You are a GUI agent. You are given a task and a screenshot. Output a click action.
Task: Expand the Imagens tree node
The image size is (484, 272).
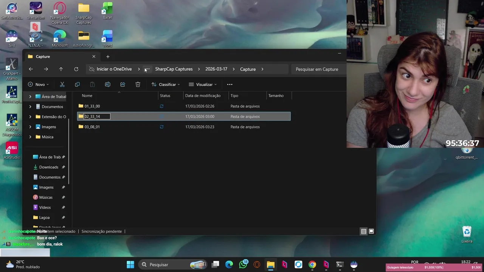(x=30, y=127)
